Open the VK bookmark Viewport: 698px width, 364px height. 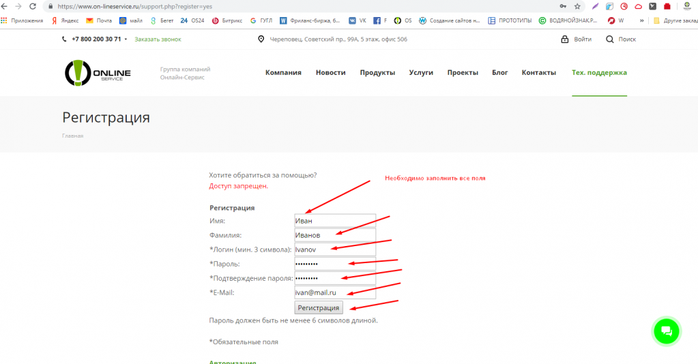[358, 20]
